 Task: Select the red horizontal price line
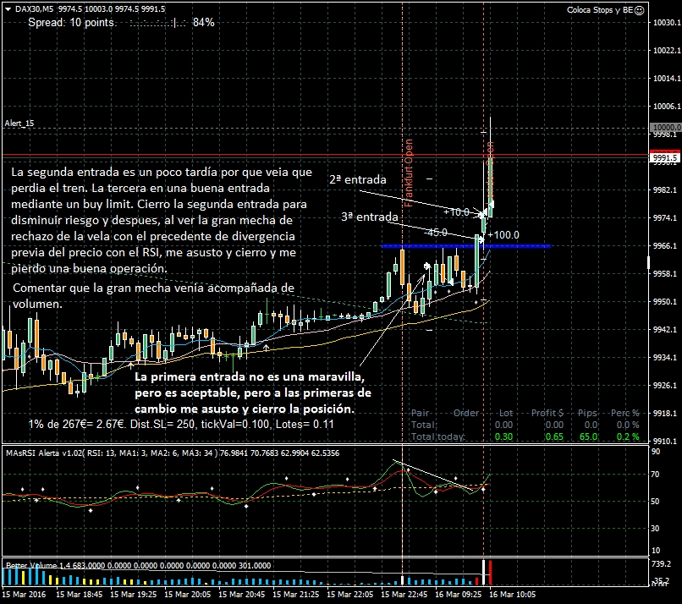pos(254,156)
